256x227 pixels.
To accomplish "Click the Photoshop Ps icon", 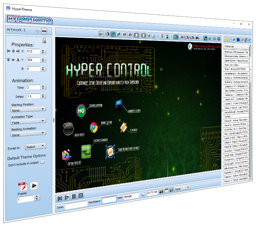I will point(238,40).
